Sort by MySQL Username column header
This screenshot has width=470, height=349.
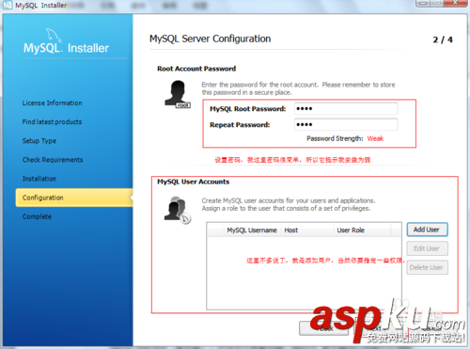(x=252, y=230)
